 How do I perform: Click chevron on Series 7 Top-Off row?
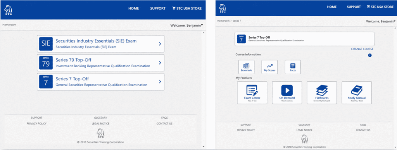(x=160, y=82)
